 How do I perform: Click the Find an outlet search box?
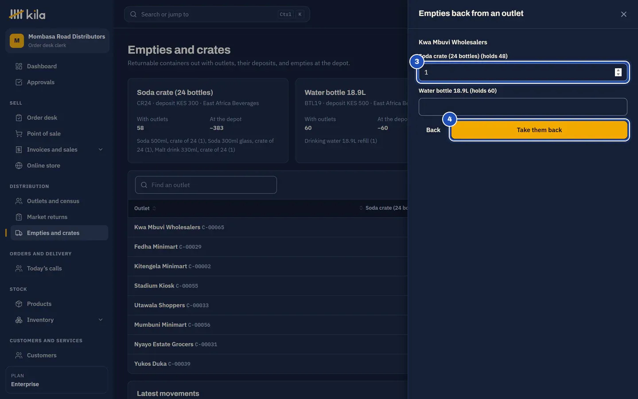tap(206, 185)
